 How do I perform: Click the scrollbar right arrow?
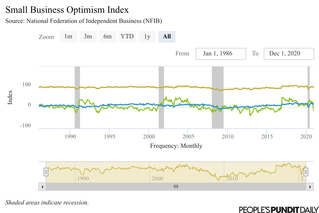click(x=310, y=187)
